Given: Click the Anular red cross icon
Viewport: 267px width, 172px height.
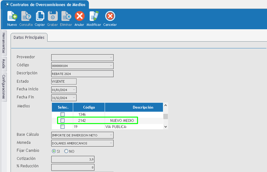Looking at the screenshot, I should [x=80, y=16].
